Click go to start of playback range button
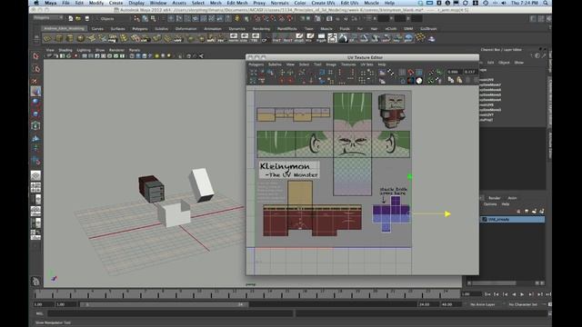The image size is (582, 327). pos(487,294)
